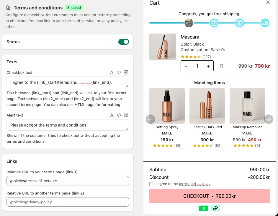Viewport: 278px width, 216px height.
Task: Close the Cart drawer
Action: coord(268,2)
